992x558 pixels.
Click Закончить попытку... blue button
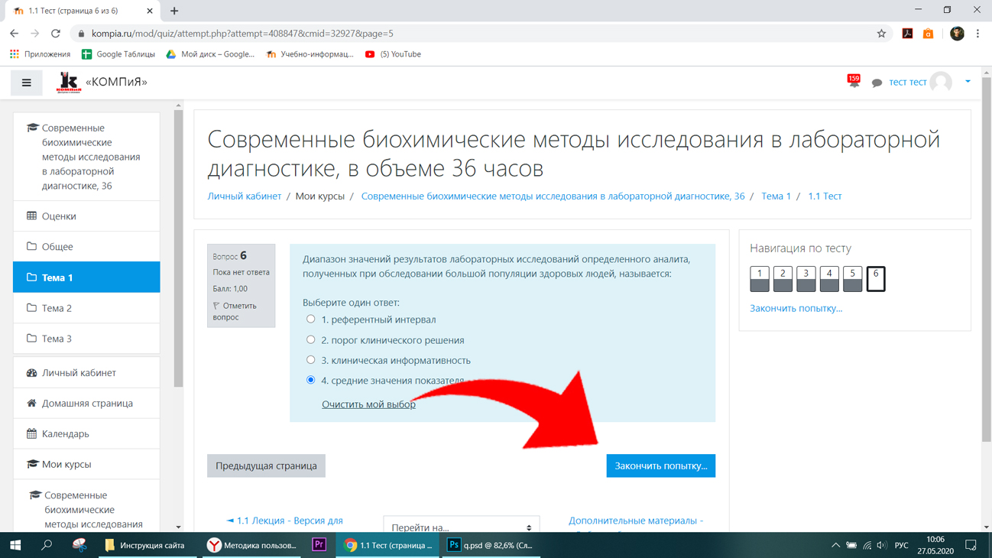[x=660, y=466]
